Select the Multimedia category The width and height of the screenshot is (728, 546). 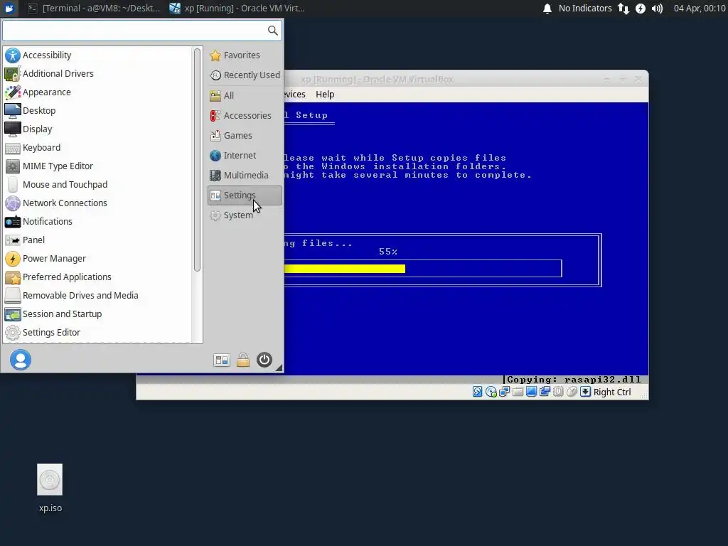click(245, 176)
